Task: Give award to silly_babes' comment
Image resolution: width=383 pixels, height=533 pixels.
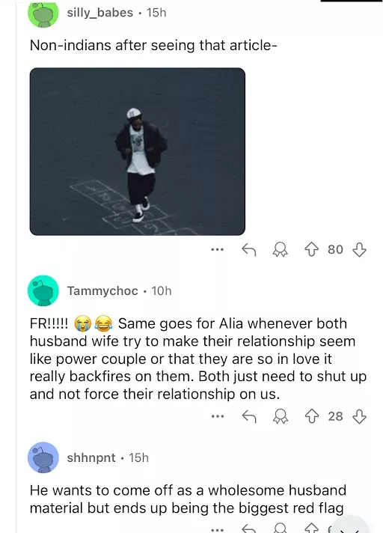Action: 280,250
